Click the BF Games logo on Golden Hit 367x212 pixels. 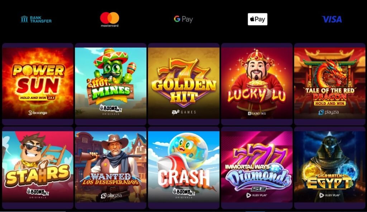click(184, 112)
